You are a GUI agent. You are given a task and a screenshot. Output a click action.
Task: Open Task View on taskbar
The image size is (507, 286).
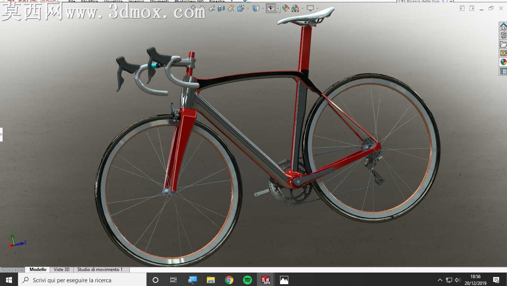pos(173,280)
